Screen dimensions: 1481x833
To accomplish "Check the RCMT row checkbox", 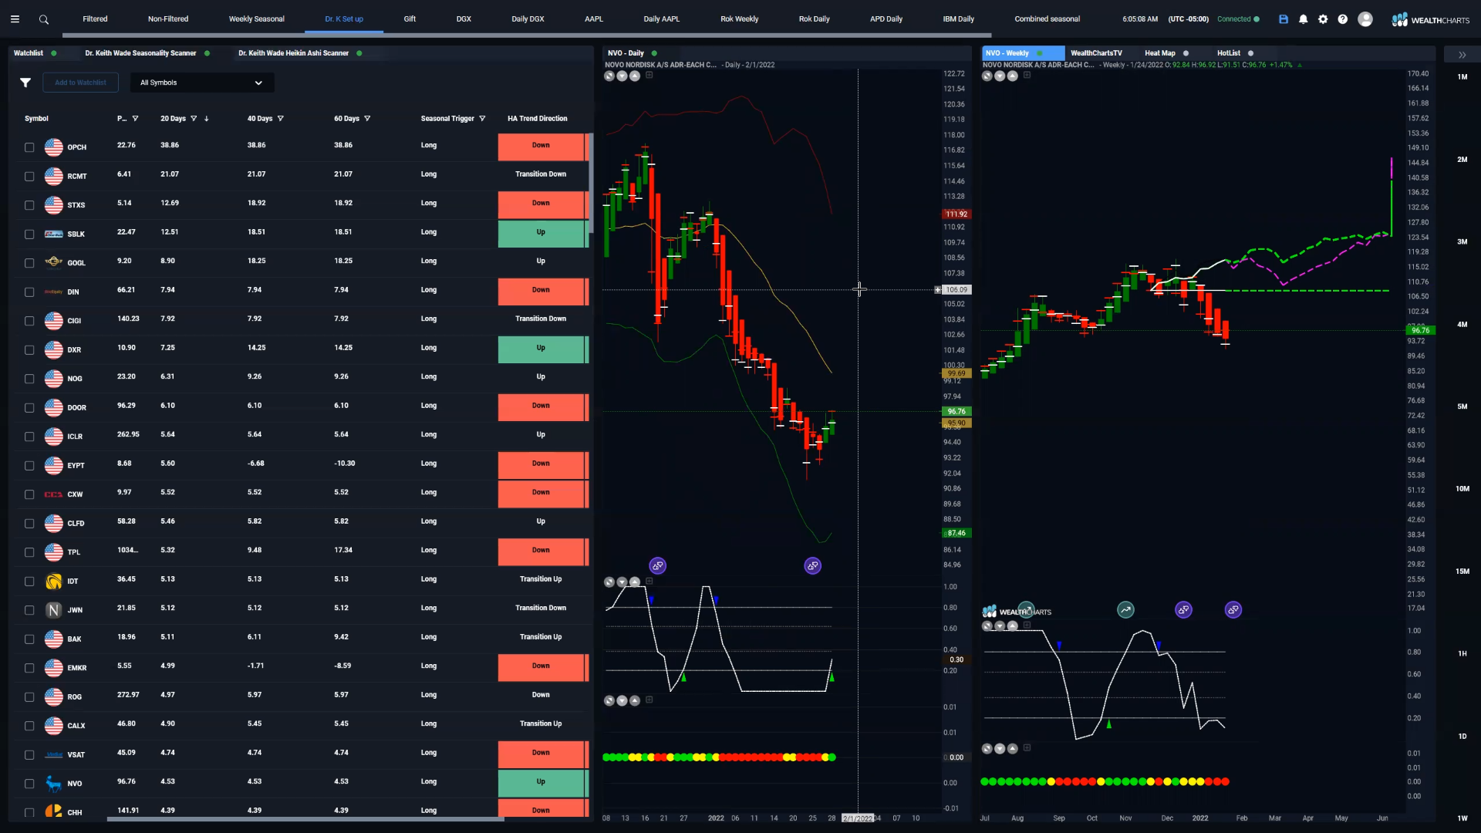I will coord(29,177).
